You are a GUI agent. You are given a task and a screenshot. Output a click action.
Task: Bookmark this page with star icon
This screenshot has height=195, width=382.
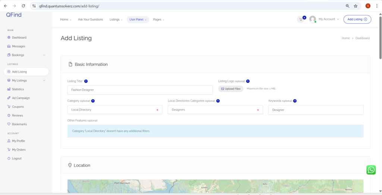point(356,6)
